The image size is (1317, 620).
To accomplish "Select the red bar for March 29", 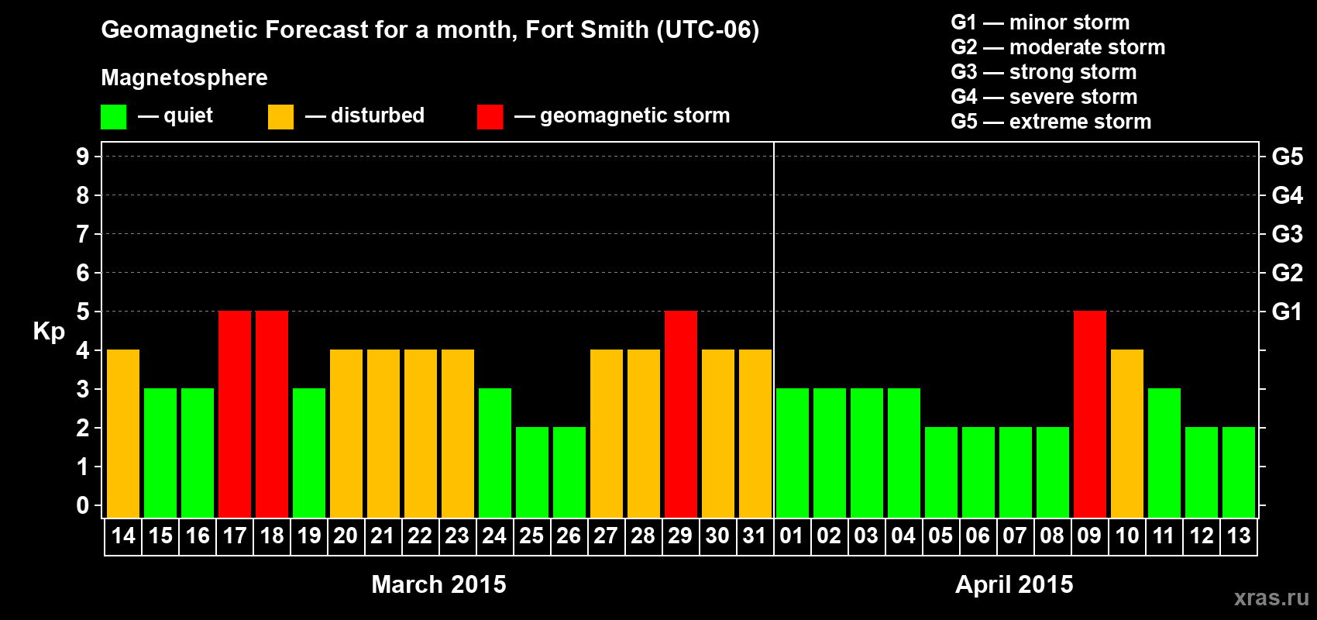I will [681, 415].
